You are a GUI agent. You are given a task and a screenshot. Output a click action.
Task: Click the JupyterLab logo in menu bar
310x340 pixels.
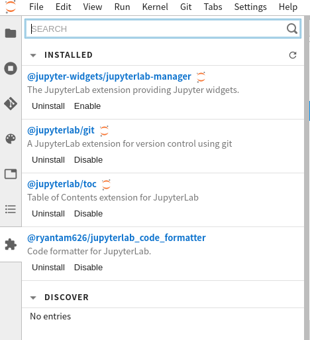pos(11,7)
